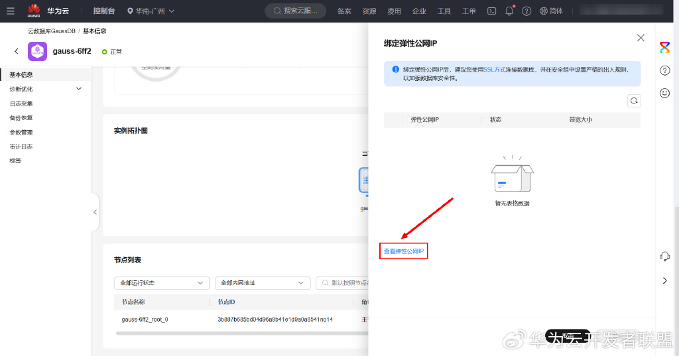The height and width of the screenshot is (356, 679).
Task: Open the 全部内网地址 dropdown
Action: (x=263, y=283)
